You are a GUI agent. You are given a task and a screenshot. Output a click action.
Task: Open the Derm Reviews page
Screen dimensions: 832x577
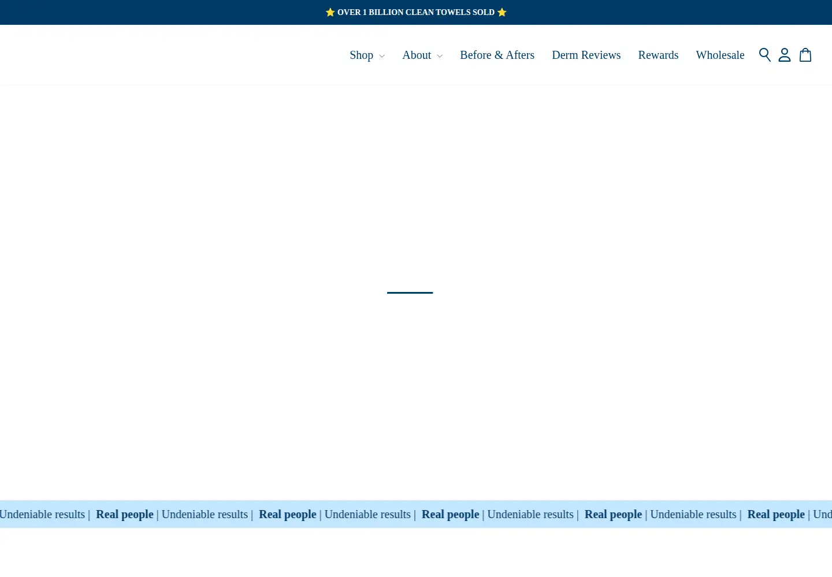click(x=586, y=55)
